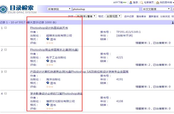Rate record 3 using its star rating
Viewport: 174px width, 114px height.
pyautogui.click(x=50, y=87)
